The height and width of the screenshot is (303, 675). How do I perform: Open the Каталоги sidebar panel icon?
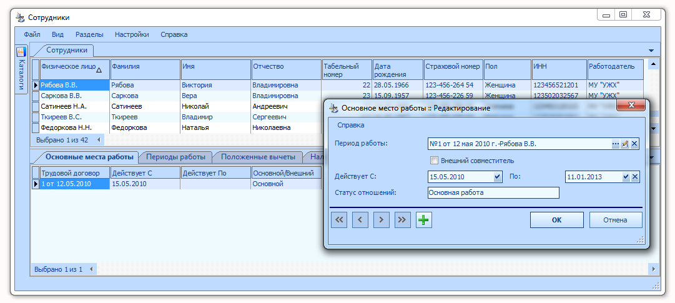tap(21, 52)
